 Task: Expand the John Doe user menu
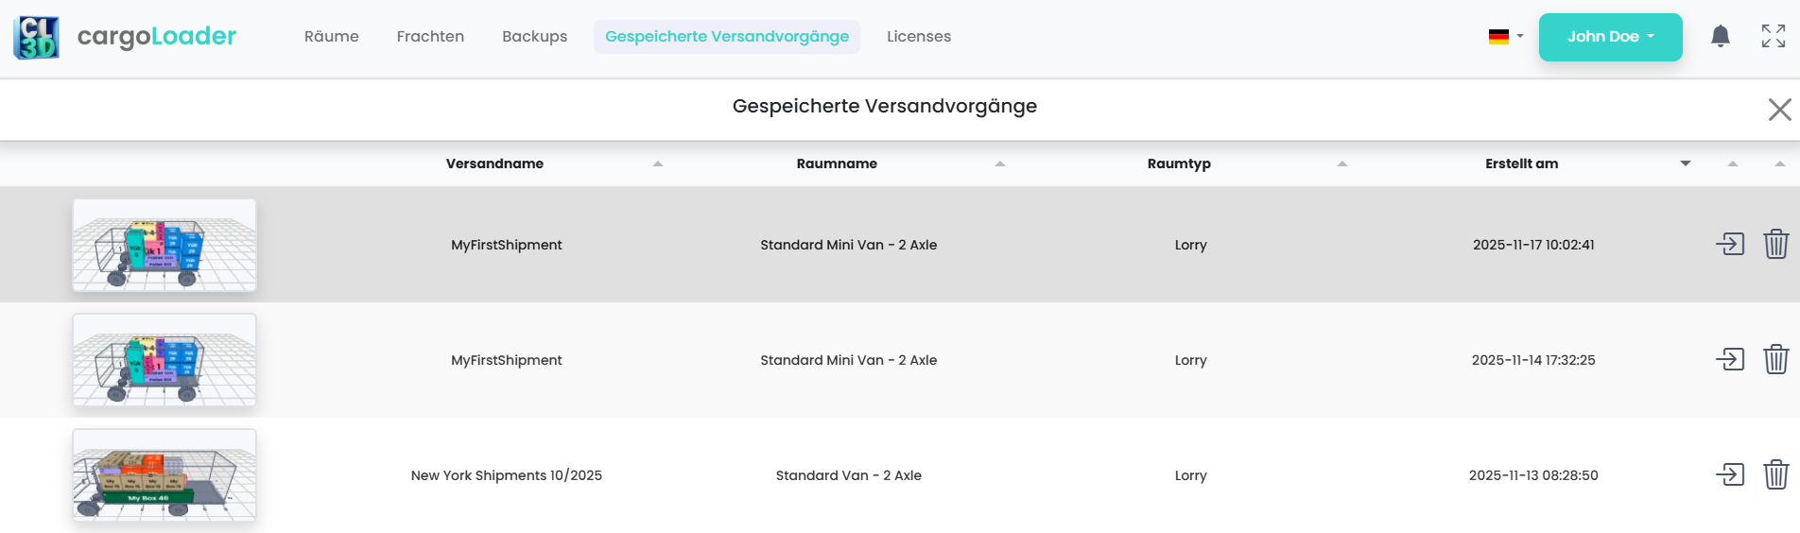point(1610,37)
